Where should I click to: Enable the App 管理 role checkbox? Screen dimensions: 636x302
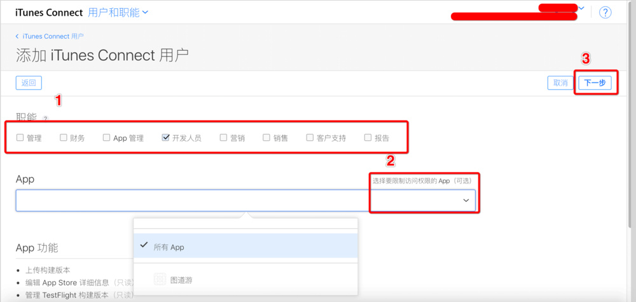pos(106,138)
